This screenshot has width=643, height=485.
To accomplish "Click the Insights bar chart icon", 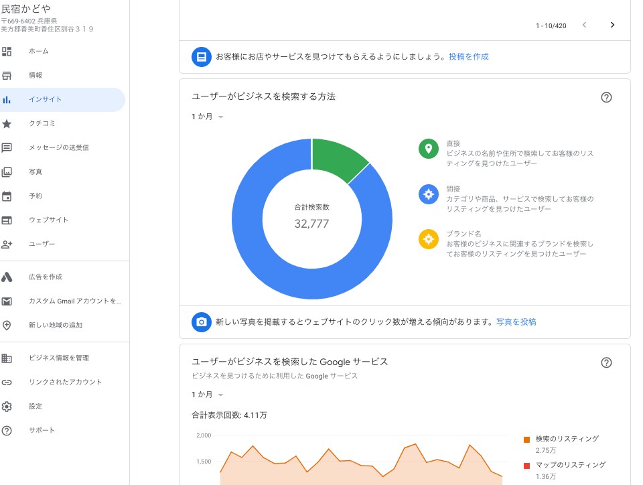I will pos(7,100).
